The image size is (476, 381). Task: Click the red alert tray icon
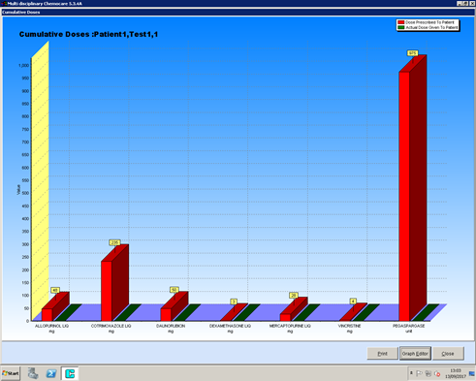tap(437, 374)
